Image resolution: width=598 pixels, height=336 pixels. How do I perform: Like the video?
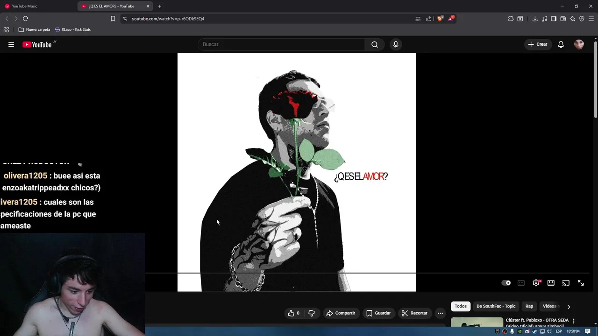click(x=294, y=313)
